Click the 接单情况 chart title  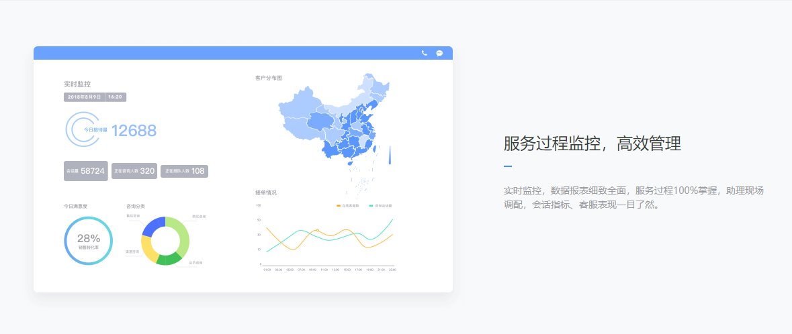266,192
